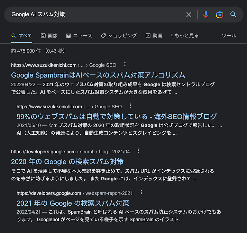Open three-dot menu for 99% webspam result
Screen dimensions: 247x233
click(130, 106)
